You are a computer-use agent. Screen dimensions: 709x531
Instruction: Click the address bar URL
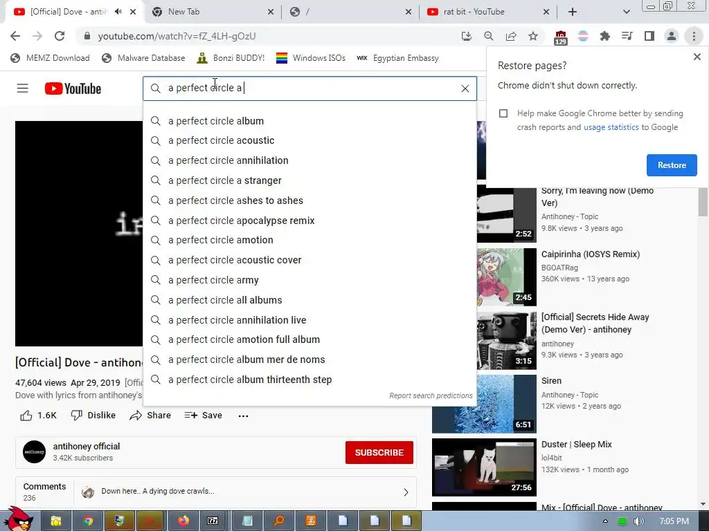(x=177, y=36)
